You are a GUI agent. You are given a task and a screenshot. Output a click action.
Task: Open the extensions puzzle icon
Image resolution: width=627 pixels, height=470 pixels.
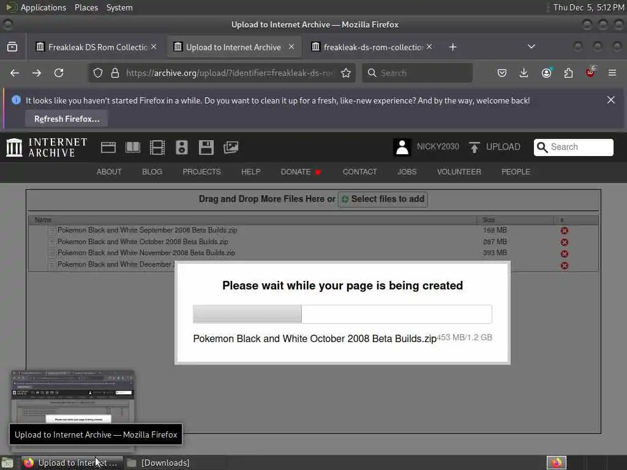[x=568, y=73]
